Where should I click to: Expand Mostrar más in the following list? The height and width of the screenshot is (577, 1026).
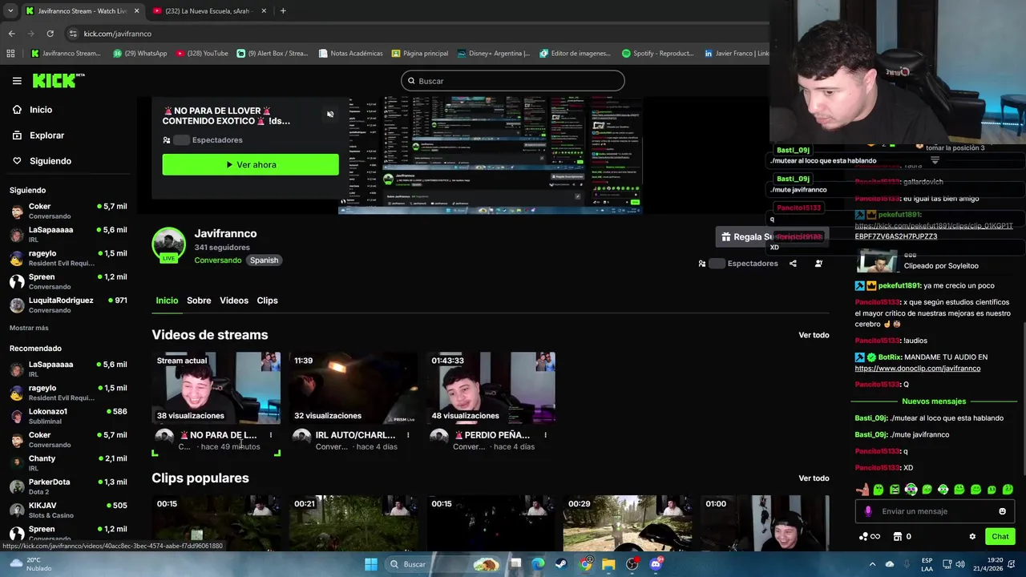pos(29,328)
